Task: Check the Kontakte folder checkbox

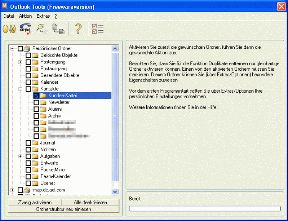Action: coord(28,89)
